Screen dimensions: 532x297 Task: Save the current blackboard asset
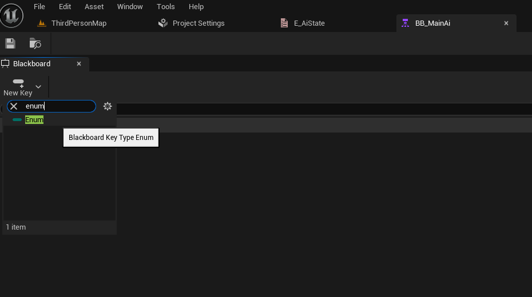(10, 43)
